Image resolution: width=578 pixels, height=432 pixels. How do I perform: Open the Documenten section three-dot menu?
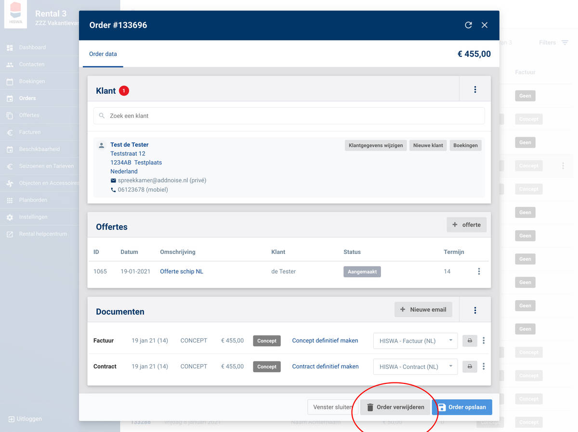coord(475,310)
